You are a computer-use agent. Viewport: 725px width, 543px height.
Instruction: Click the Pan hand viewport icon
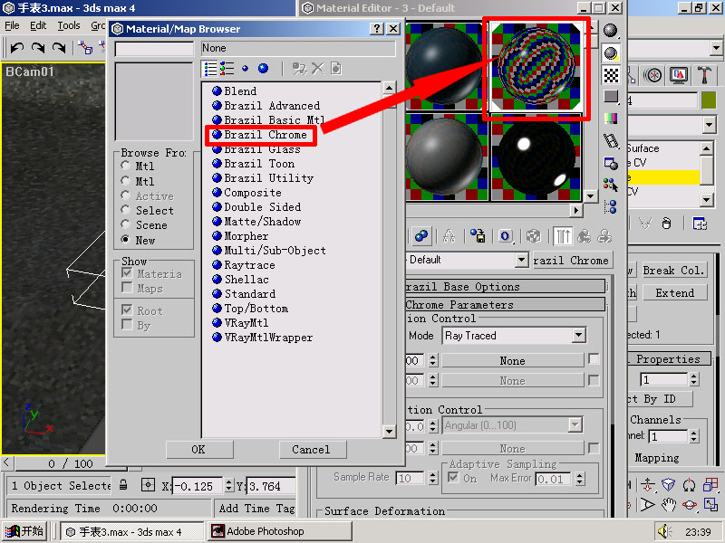668,504
